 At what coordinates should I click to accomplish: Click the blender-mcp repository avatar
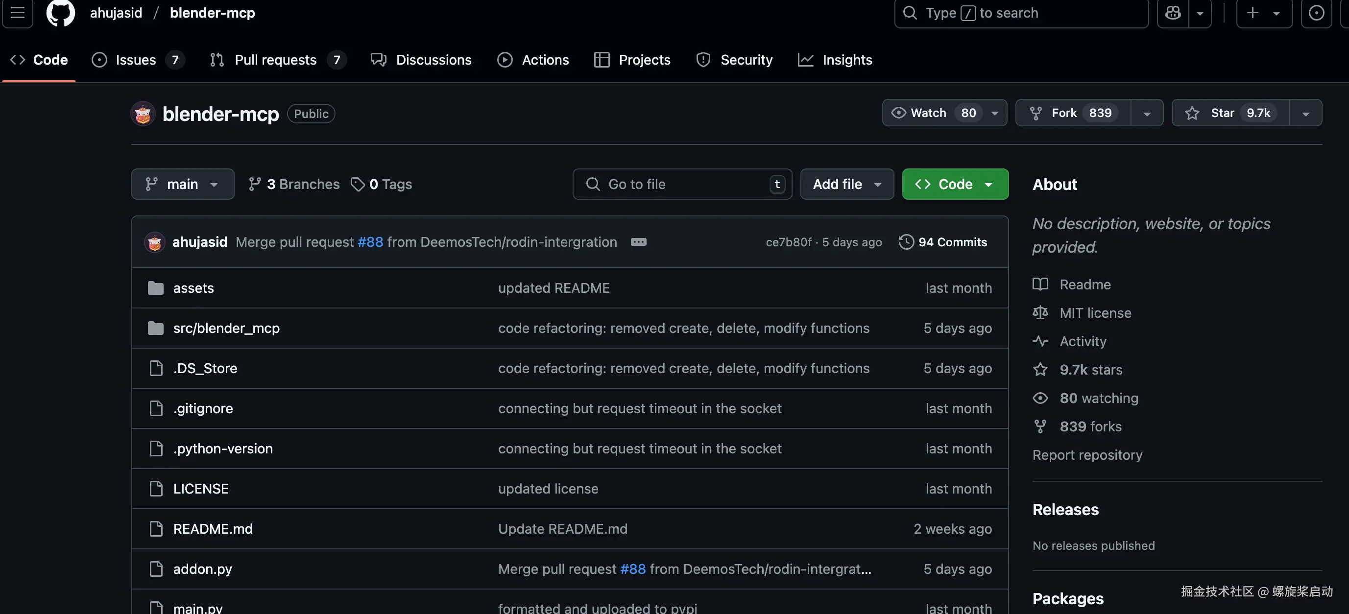[143, 114]
